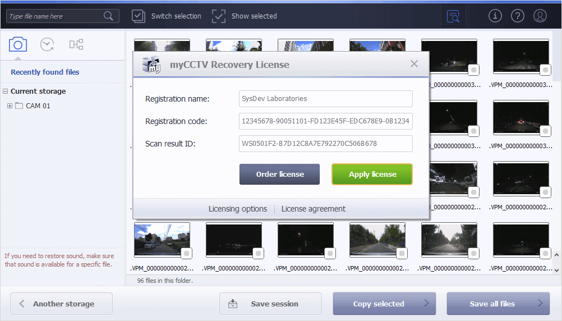The height and width of the screenshot is (321, 562).
Task: Click the arrow on Save all files button
Action: pos(540,304)
